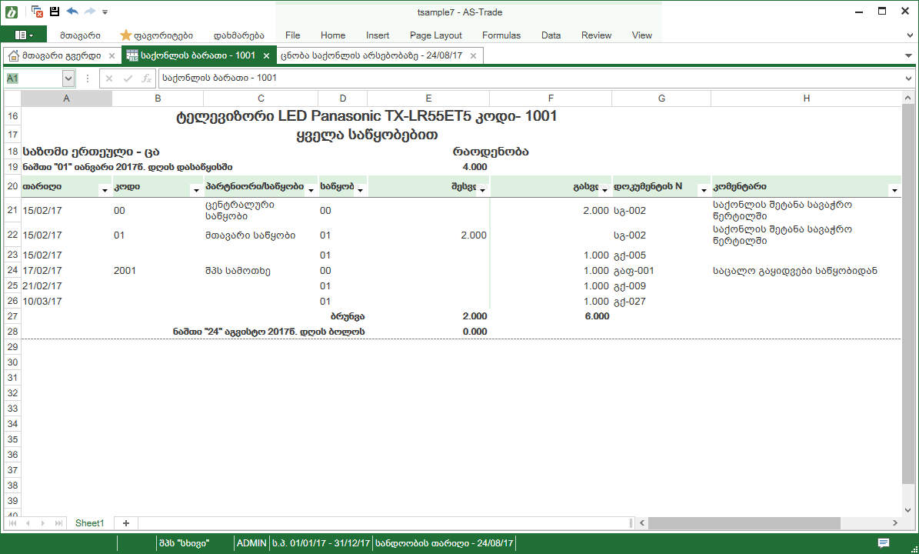
Task: Switch to the Data ribbon tab
Action: (551, 35)
